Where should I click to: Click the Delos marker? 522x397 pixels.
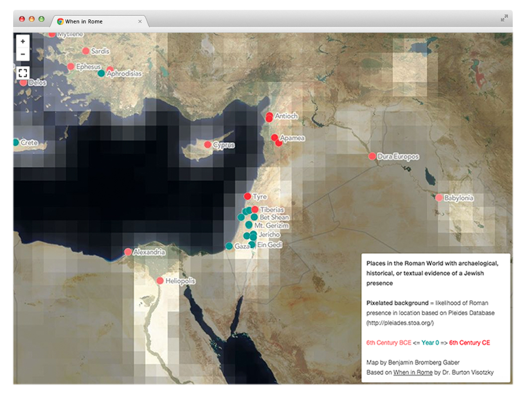click(23, 82)
